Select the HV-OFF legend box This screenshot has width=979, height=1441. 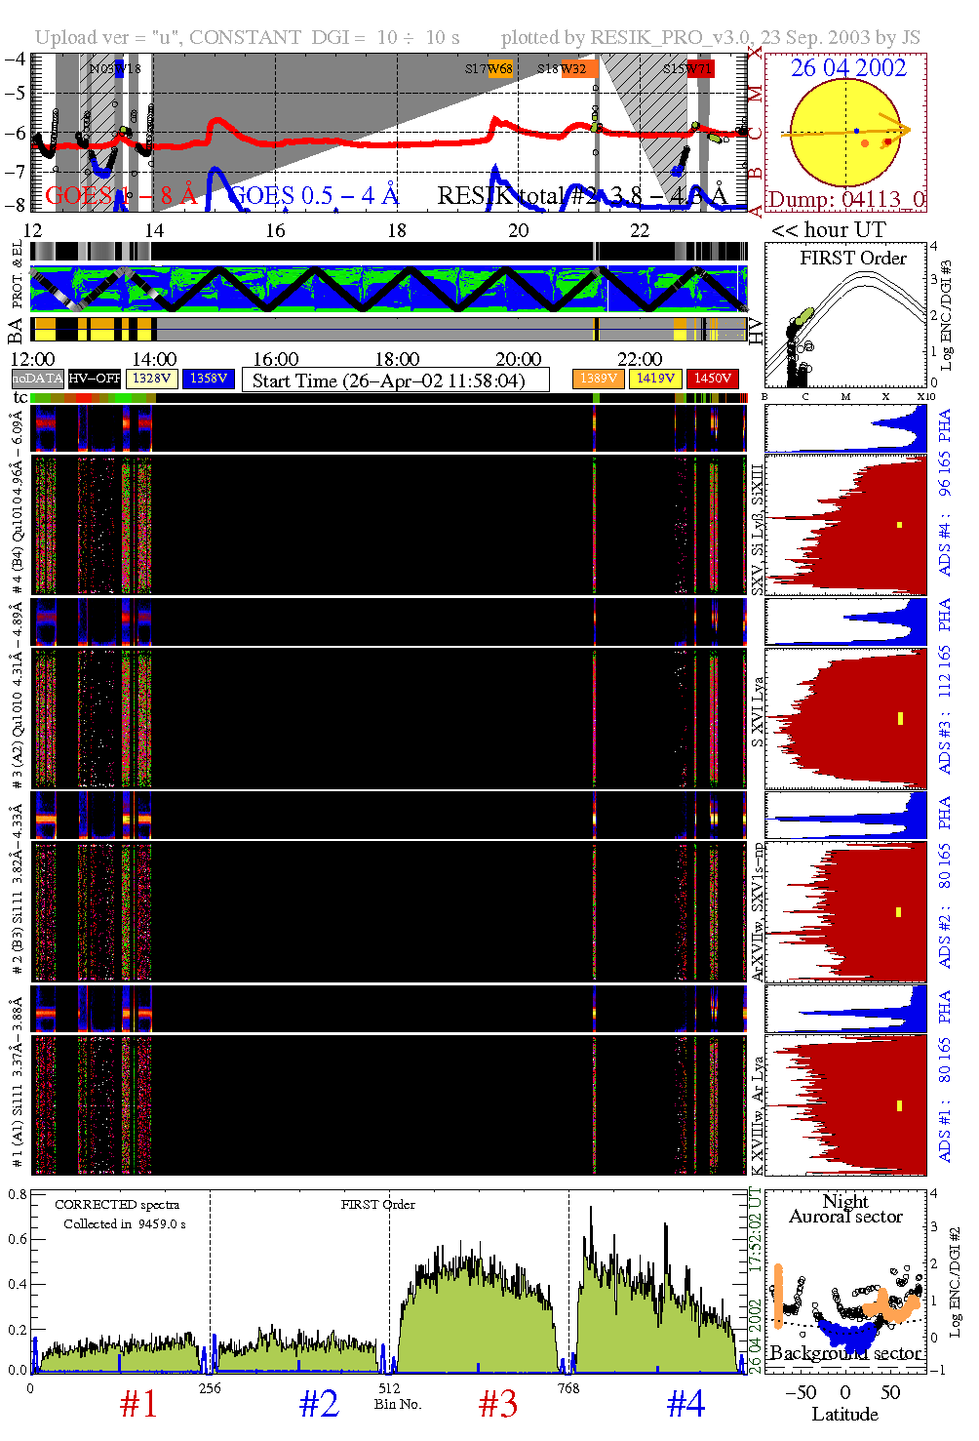pyautogui.click(x=95, y=379)
